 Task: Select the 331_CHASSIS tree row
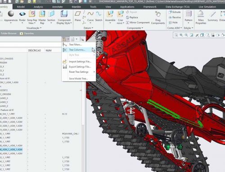(7, 59)
